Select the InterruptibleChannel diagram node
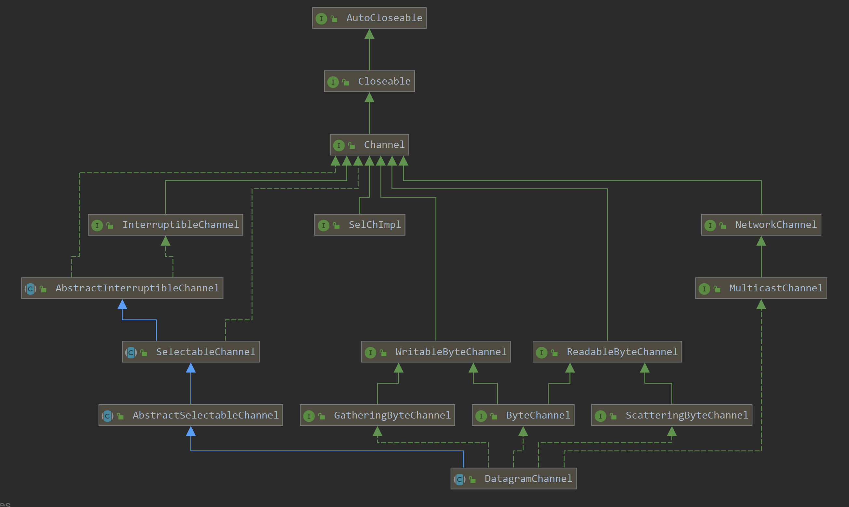The image size is (849, 507). click(165, 225)
